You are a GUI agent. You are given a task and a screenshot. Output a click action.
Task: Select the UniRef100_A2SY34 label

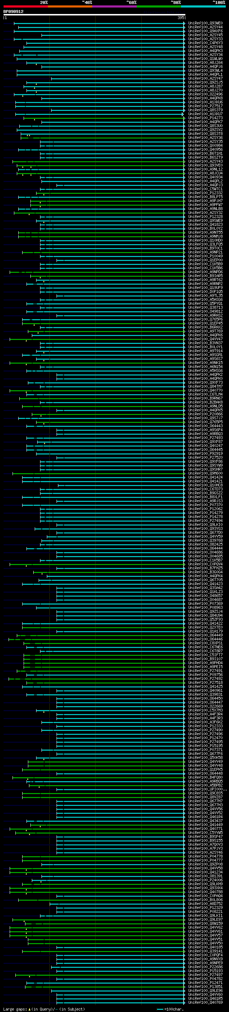(205, 55)
